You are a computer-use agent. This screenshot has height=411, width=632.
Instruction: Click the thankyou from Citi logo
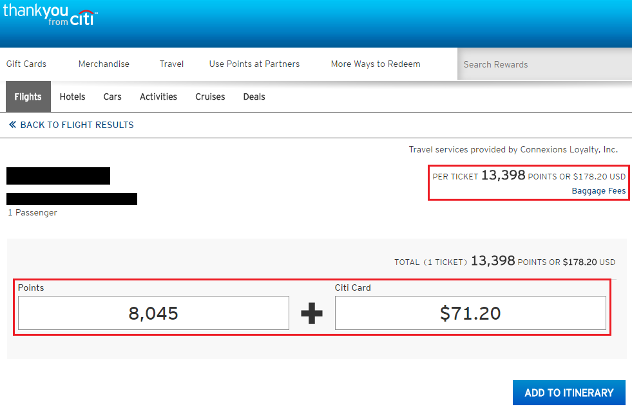point(49,14)
